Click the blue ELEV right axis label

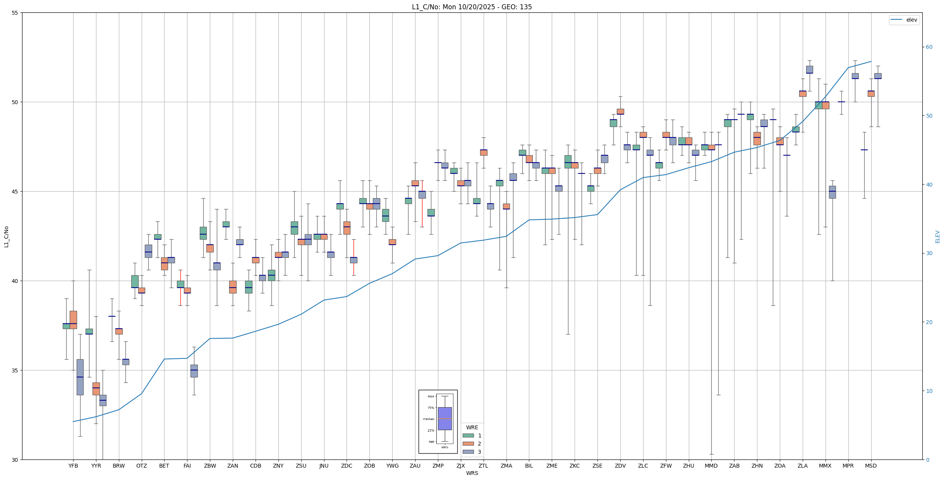point(937,237)
